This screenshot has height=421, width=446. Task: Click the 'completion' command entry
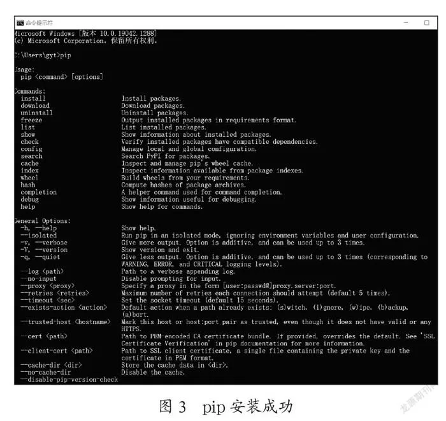click(39, 192)
